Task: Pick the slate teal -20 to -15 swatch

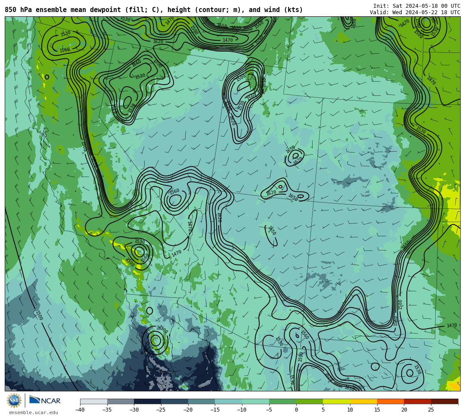Action: point(201,401)
